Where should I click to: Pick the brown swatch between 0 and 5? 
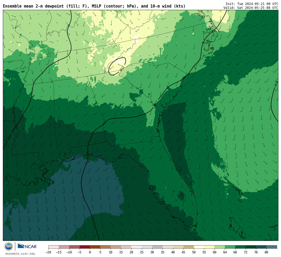click(x=95, y=247)
